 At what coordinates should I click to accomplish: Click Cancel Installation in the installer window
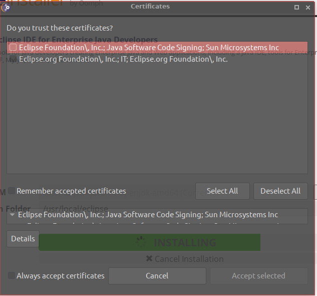(x=185, y=259)
